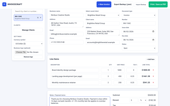Edit the Client name field
This screenshot has width=170, height=106.
(x=103, y=23)
